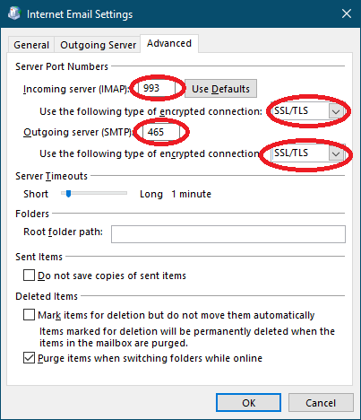
Task: Click the server timeout slider track
Action: point(94,194)
